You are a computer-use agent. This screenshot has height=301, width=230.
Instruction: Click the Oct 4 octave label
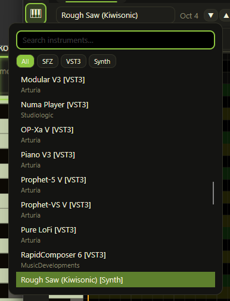189,15
